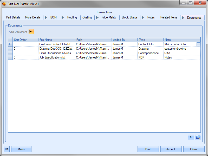Click the X delete document icon
Image resolution: width=208 pixels, height=156 pixels.
point(191,137)
